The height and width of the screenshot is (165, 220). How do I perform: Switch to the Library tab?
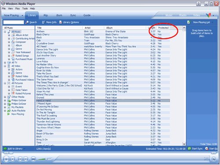tap(32, 15)
